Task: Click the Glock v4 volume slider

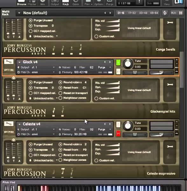Action: [162, 73]
